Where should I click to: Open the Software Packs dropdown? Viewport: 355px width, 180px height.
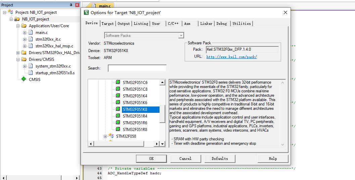point(181,36)
